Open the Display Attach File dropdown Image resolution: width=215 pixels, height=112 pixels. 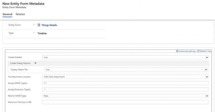pos(206,70)
